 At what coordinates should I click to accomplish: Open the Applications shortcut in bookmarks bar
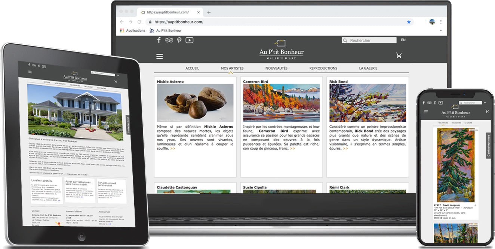coord(132,31)
